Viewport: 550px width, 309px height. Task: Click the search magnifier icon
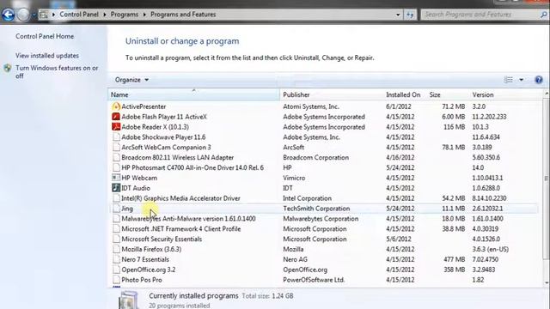tap(544, 15)
